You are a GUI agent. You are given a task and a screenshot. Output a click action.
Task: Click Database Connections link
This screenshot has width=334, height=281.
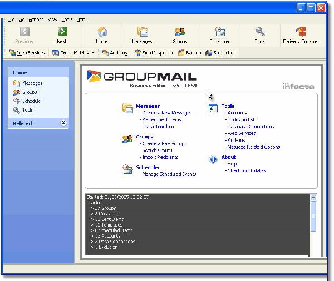click(x=250, y=127)
